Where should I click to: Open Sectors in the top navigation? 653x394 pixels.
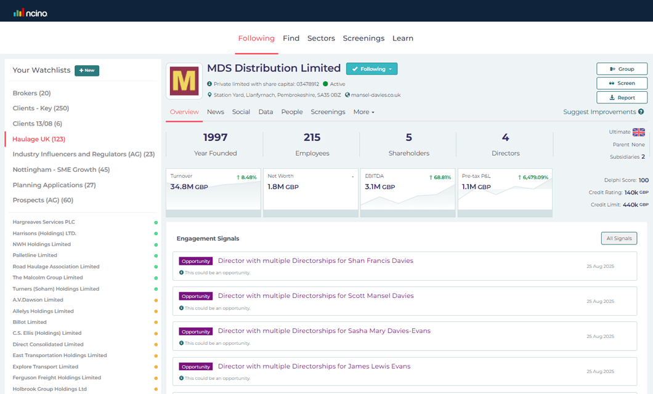pos(321,38)
